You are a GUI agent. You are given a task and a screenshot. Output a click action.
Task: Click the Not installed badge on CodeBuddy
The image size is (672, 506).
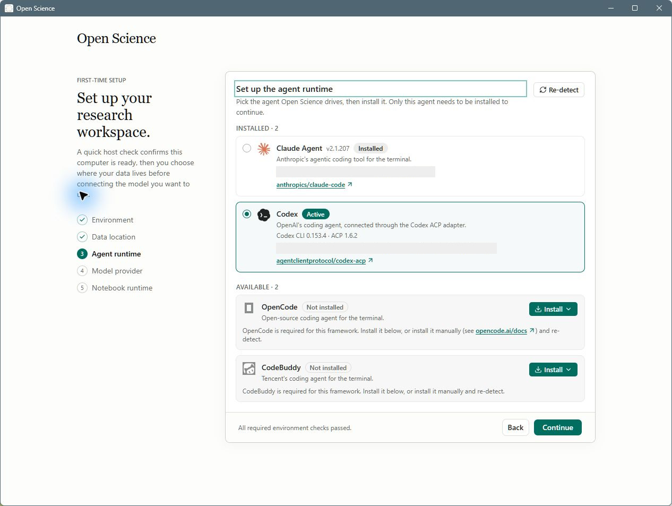(328, 367)
